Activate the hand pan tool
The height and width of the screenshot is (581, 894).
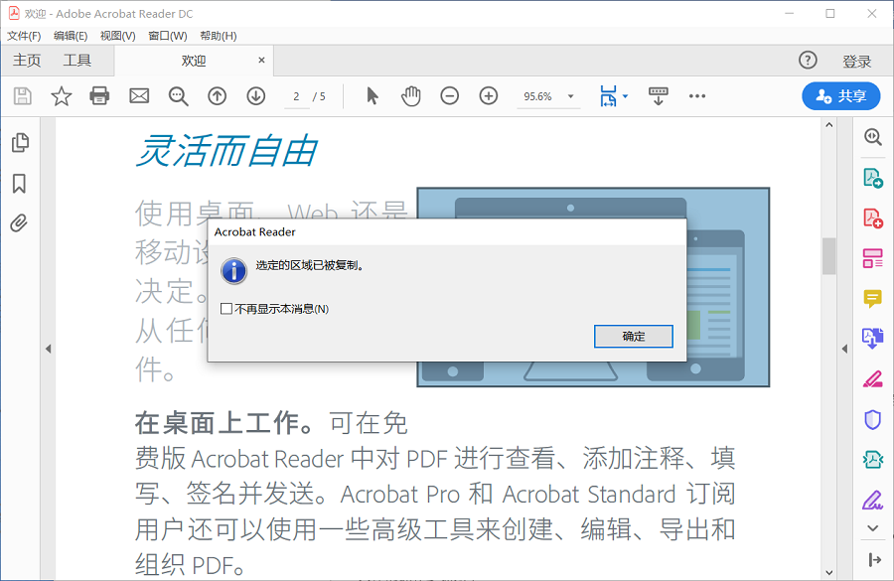[x=410, y=95]
